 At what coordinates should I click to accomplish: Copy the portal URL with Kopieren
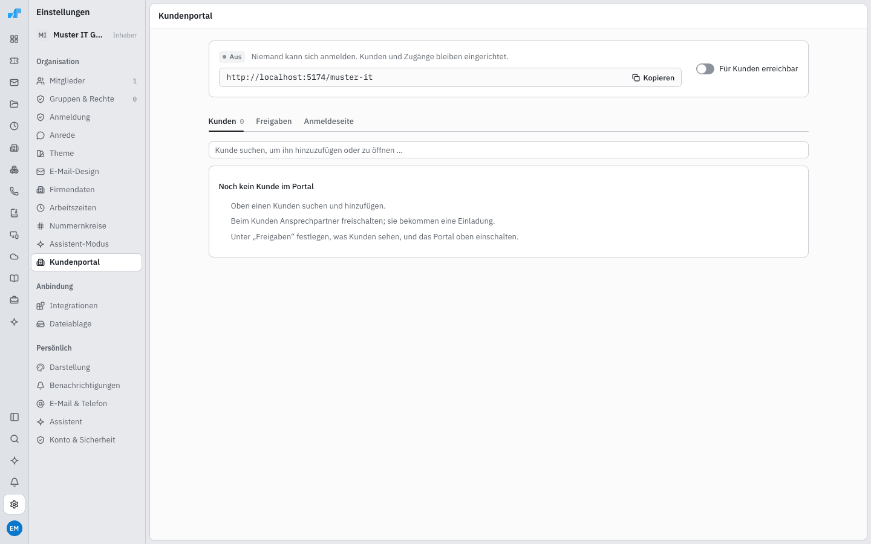click(653, 78)
